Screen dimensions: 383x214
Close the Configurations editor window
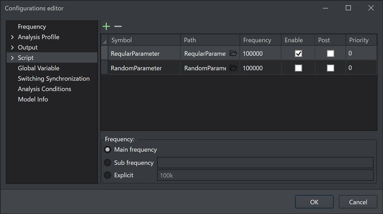coord(371,8)
